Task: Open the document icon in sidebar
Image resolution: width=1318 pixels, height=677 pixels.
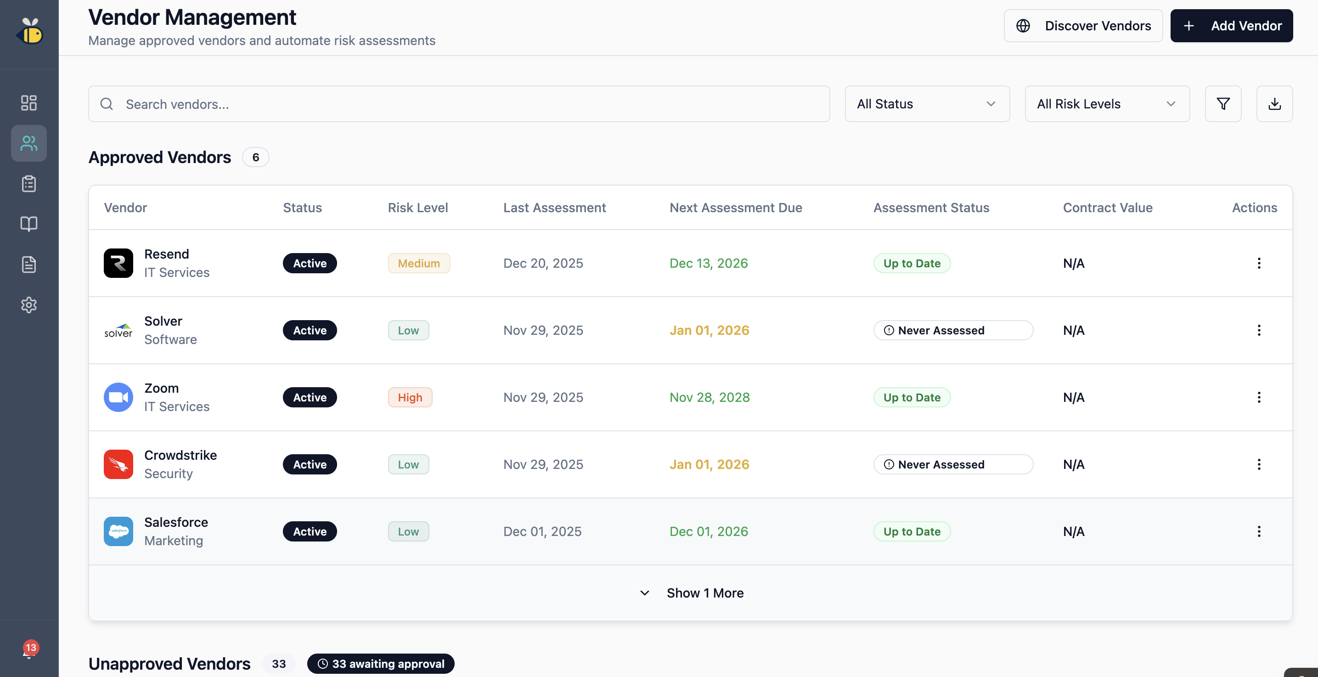Action: click(28, 265)
